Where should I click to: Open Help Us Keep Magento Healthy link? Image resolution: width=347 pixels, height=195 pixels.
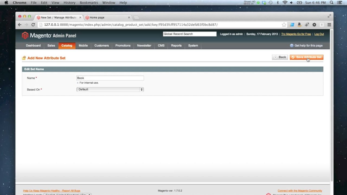(52, 191)
